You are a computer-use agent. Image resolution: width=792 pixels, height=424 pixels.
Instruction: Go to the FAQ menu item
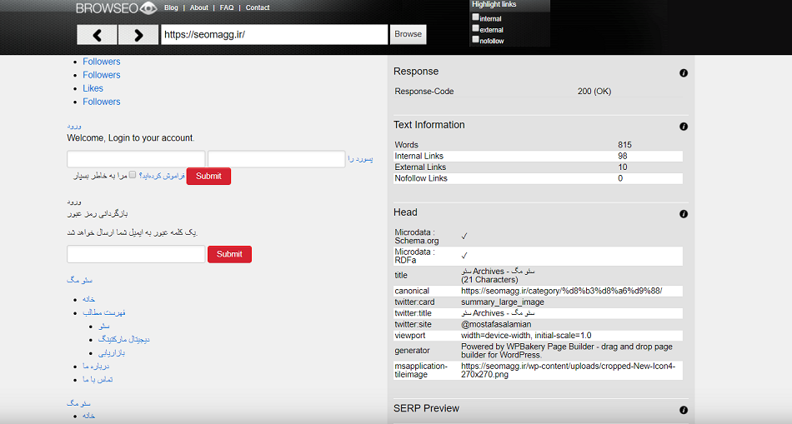pyautogui.click(x=227, y=8)
